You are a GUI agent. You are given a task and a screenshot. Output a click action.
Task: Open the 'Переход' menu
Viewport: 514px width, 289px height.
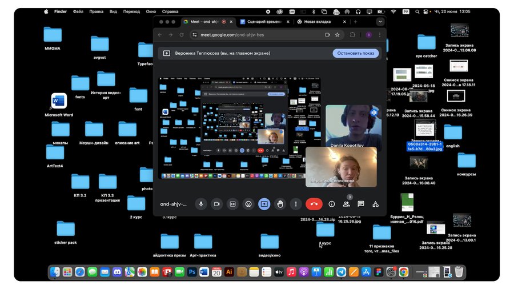point(131,11)
